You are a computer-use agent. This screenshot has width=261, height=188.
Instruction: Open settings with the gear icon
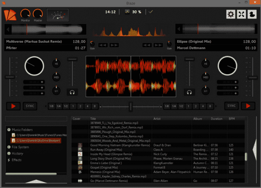click(231, 14)
